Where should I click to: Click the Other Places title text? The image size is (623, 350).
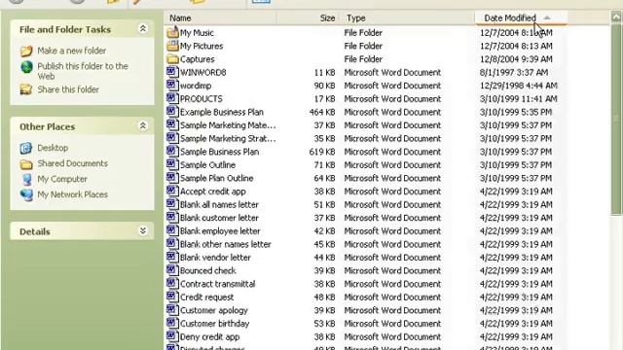pos(48,126)
